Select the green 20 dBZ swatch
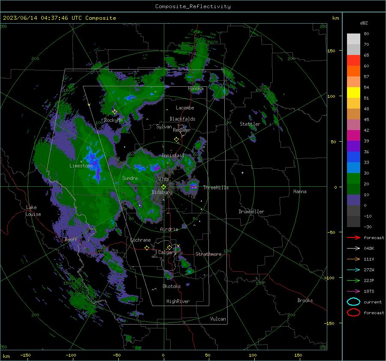The image size is (386, 361). pyautogui.click(x=353, y=179)
